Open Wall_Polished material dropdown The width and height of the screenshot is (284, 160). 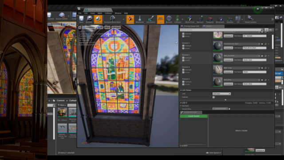[x=241, y=56]
